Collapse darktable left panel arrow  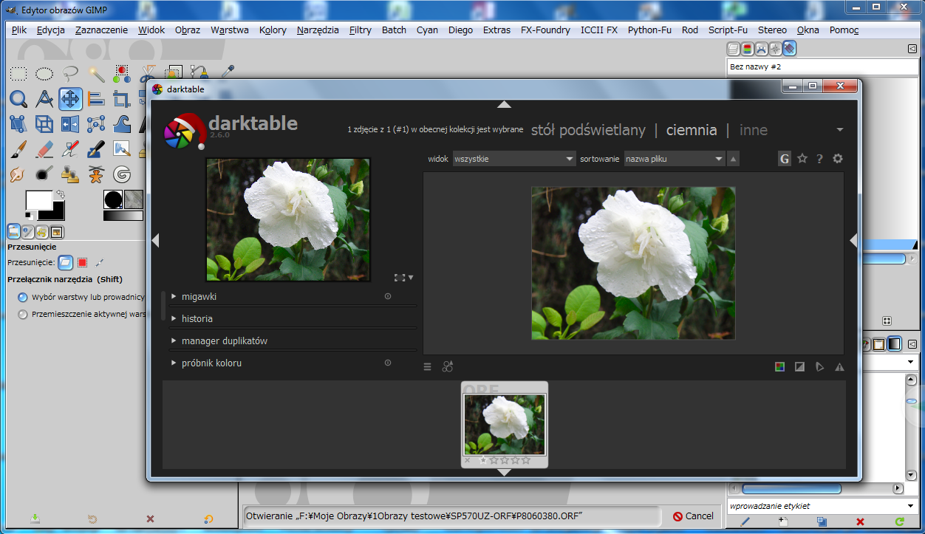click(155, 240)
